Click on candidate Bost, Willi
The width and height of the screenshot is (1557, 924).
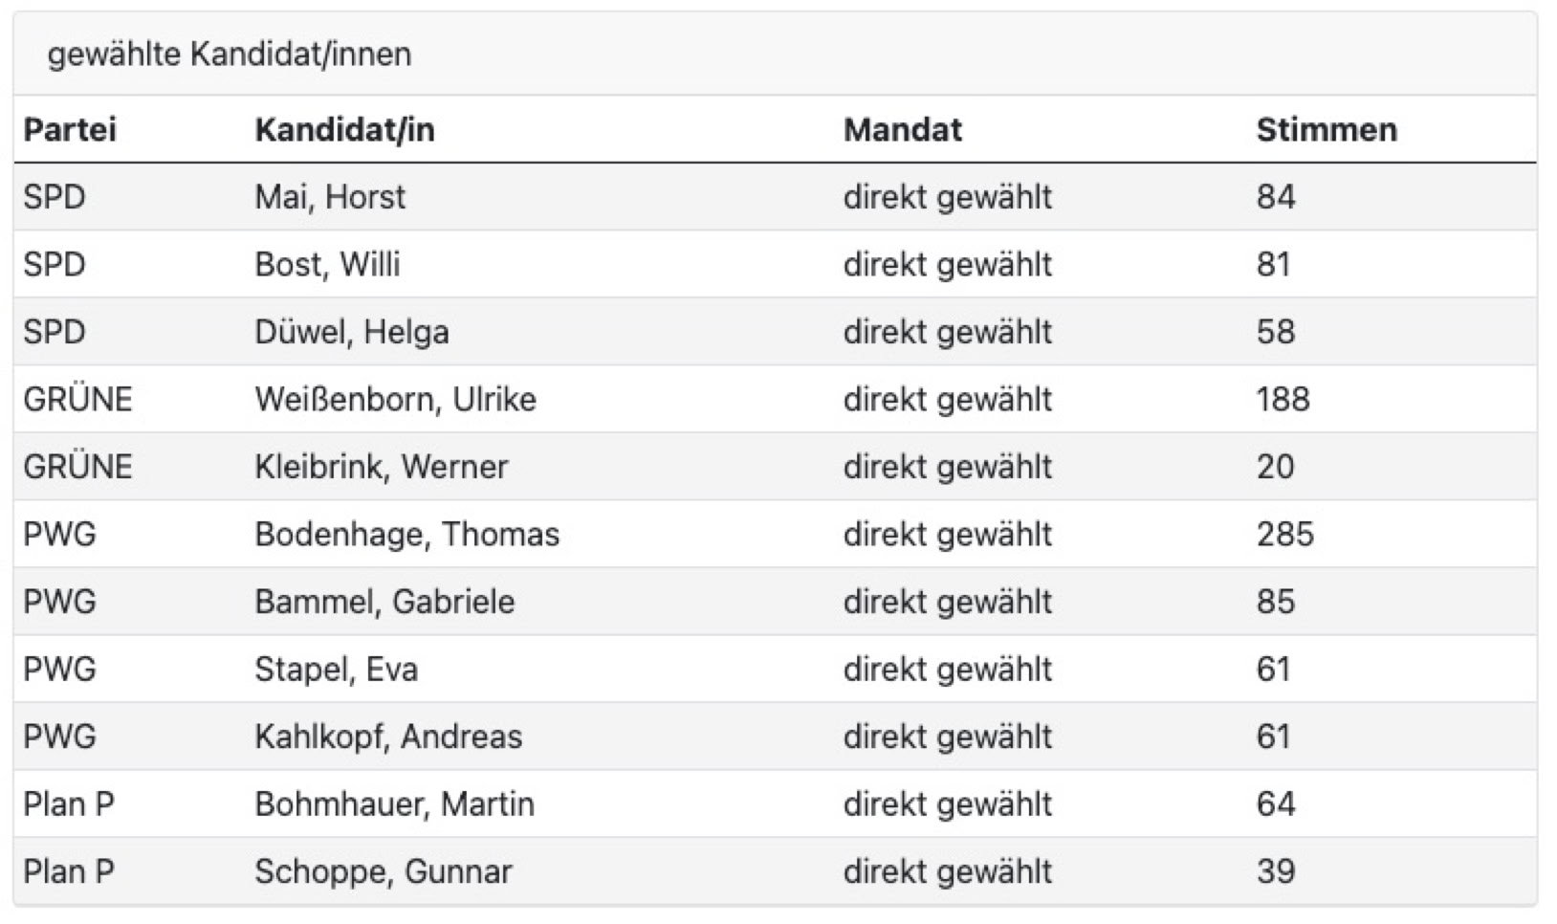click(x=327, y=265)
